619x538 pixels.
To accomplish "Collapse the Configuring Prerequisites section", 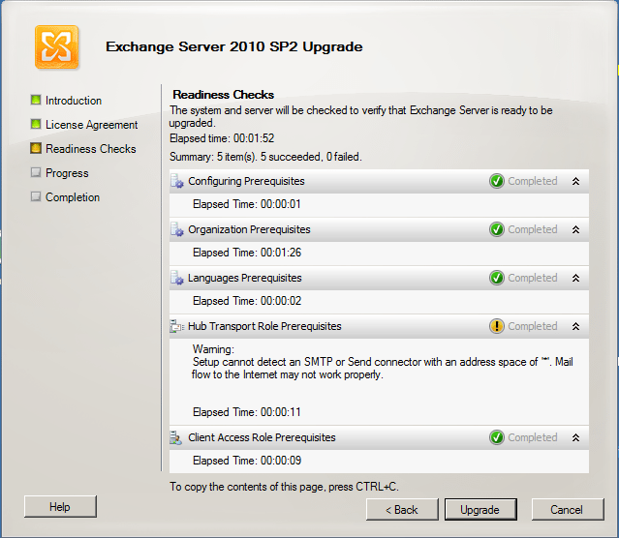I will point(575,181).
